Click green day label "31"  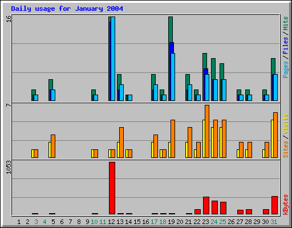click(x=274, y=222)
